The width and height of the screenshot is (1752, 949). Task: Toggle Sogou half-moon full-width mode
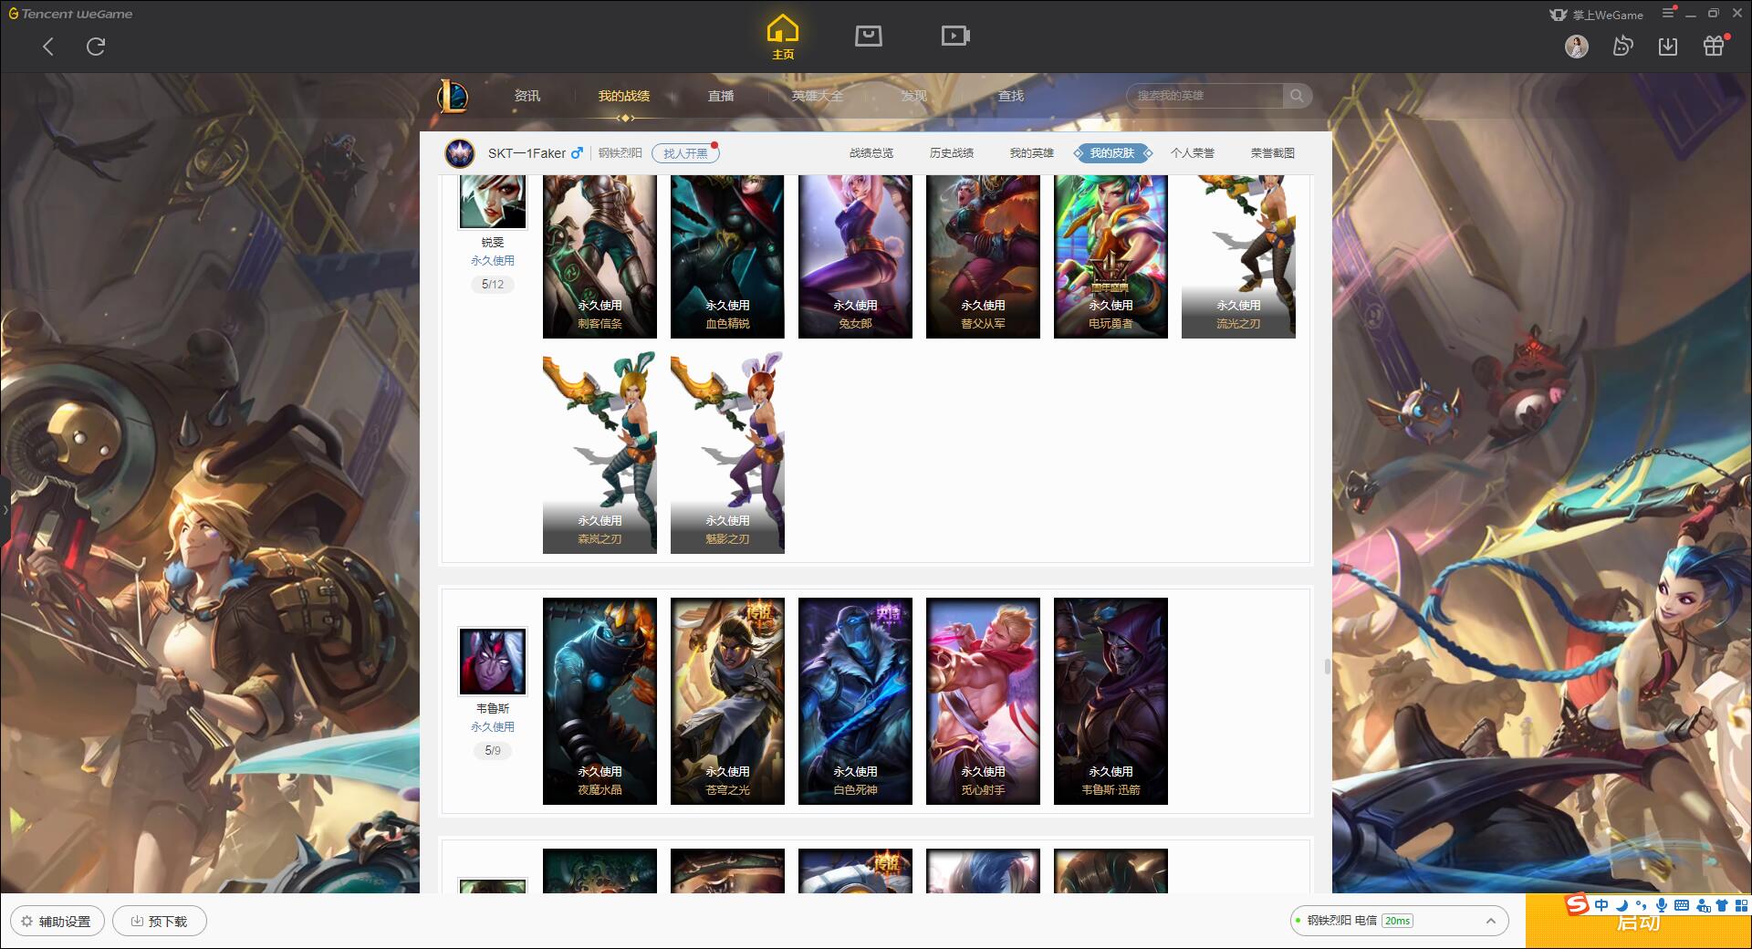click(x=1622, y=905)
